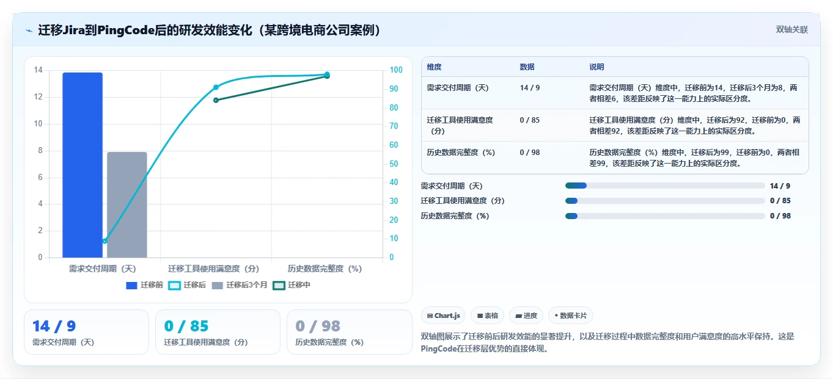Open the 0 / 98 历史数据完整度 data card

(x=350, y=332)
